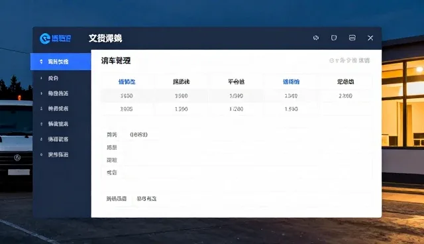Click the round icon left of the shield icon

(316, 38)
